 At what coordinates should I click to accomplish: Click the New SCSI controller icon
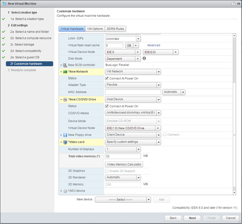[x=65, y=65]
